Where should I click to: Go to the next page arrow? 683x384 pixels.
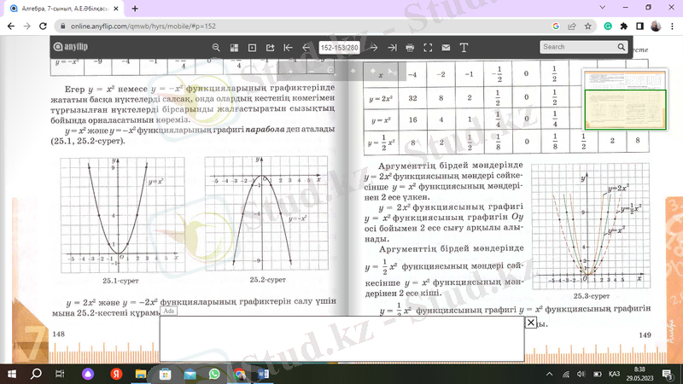(374, 47)
